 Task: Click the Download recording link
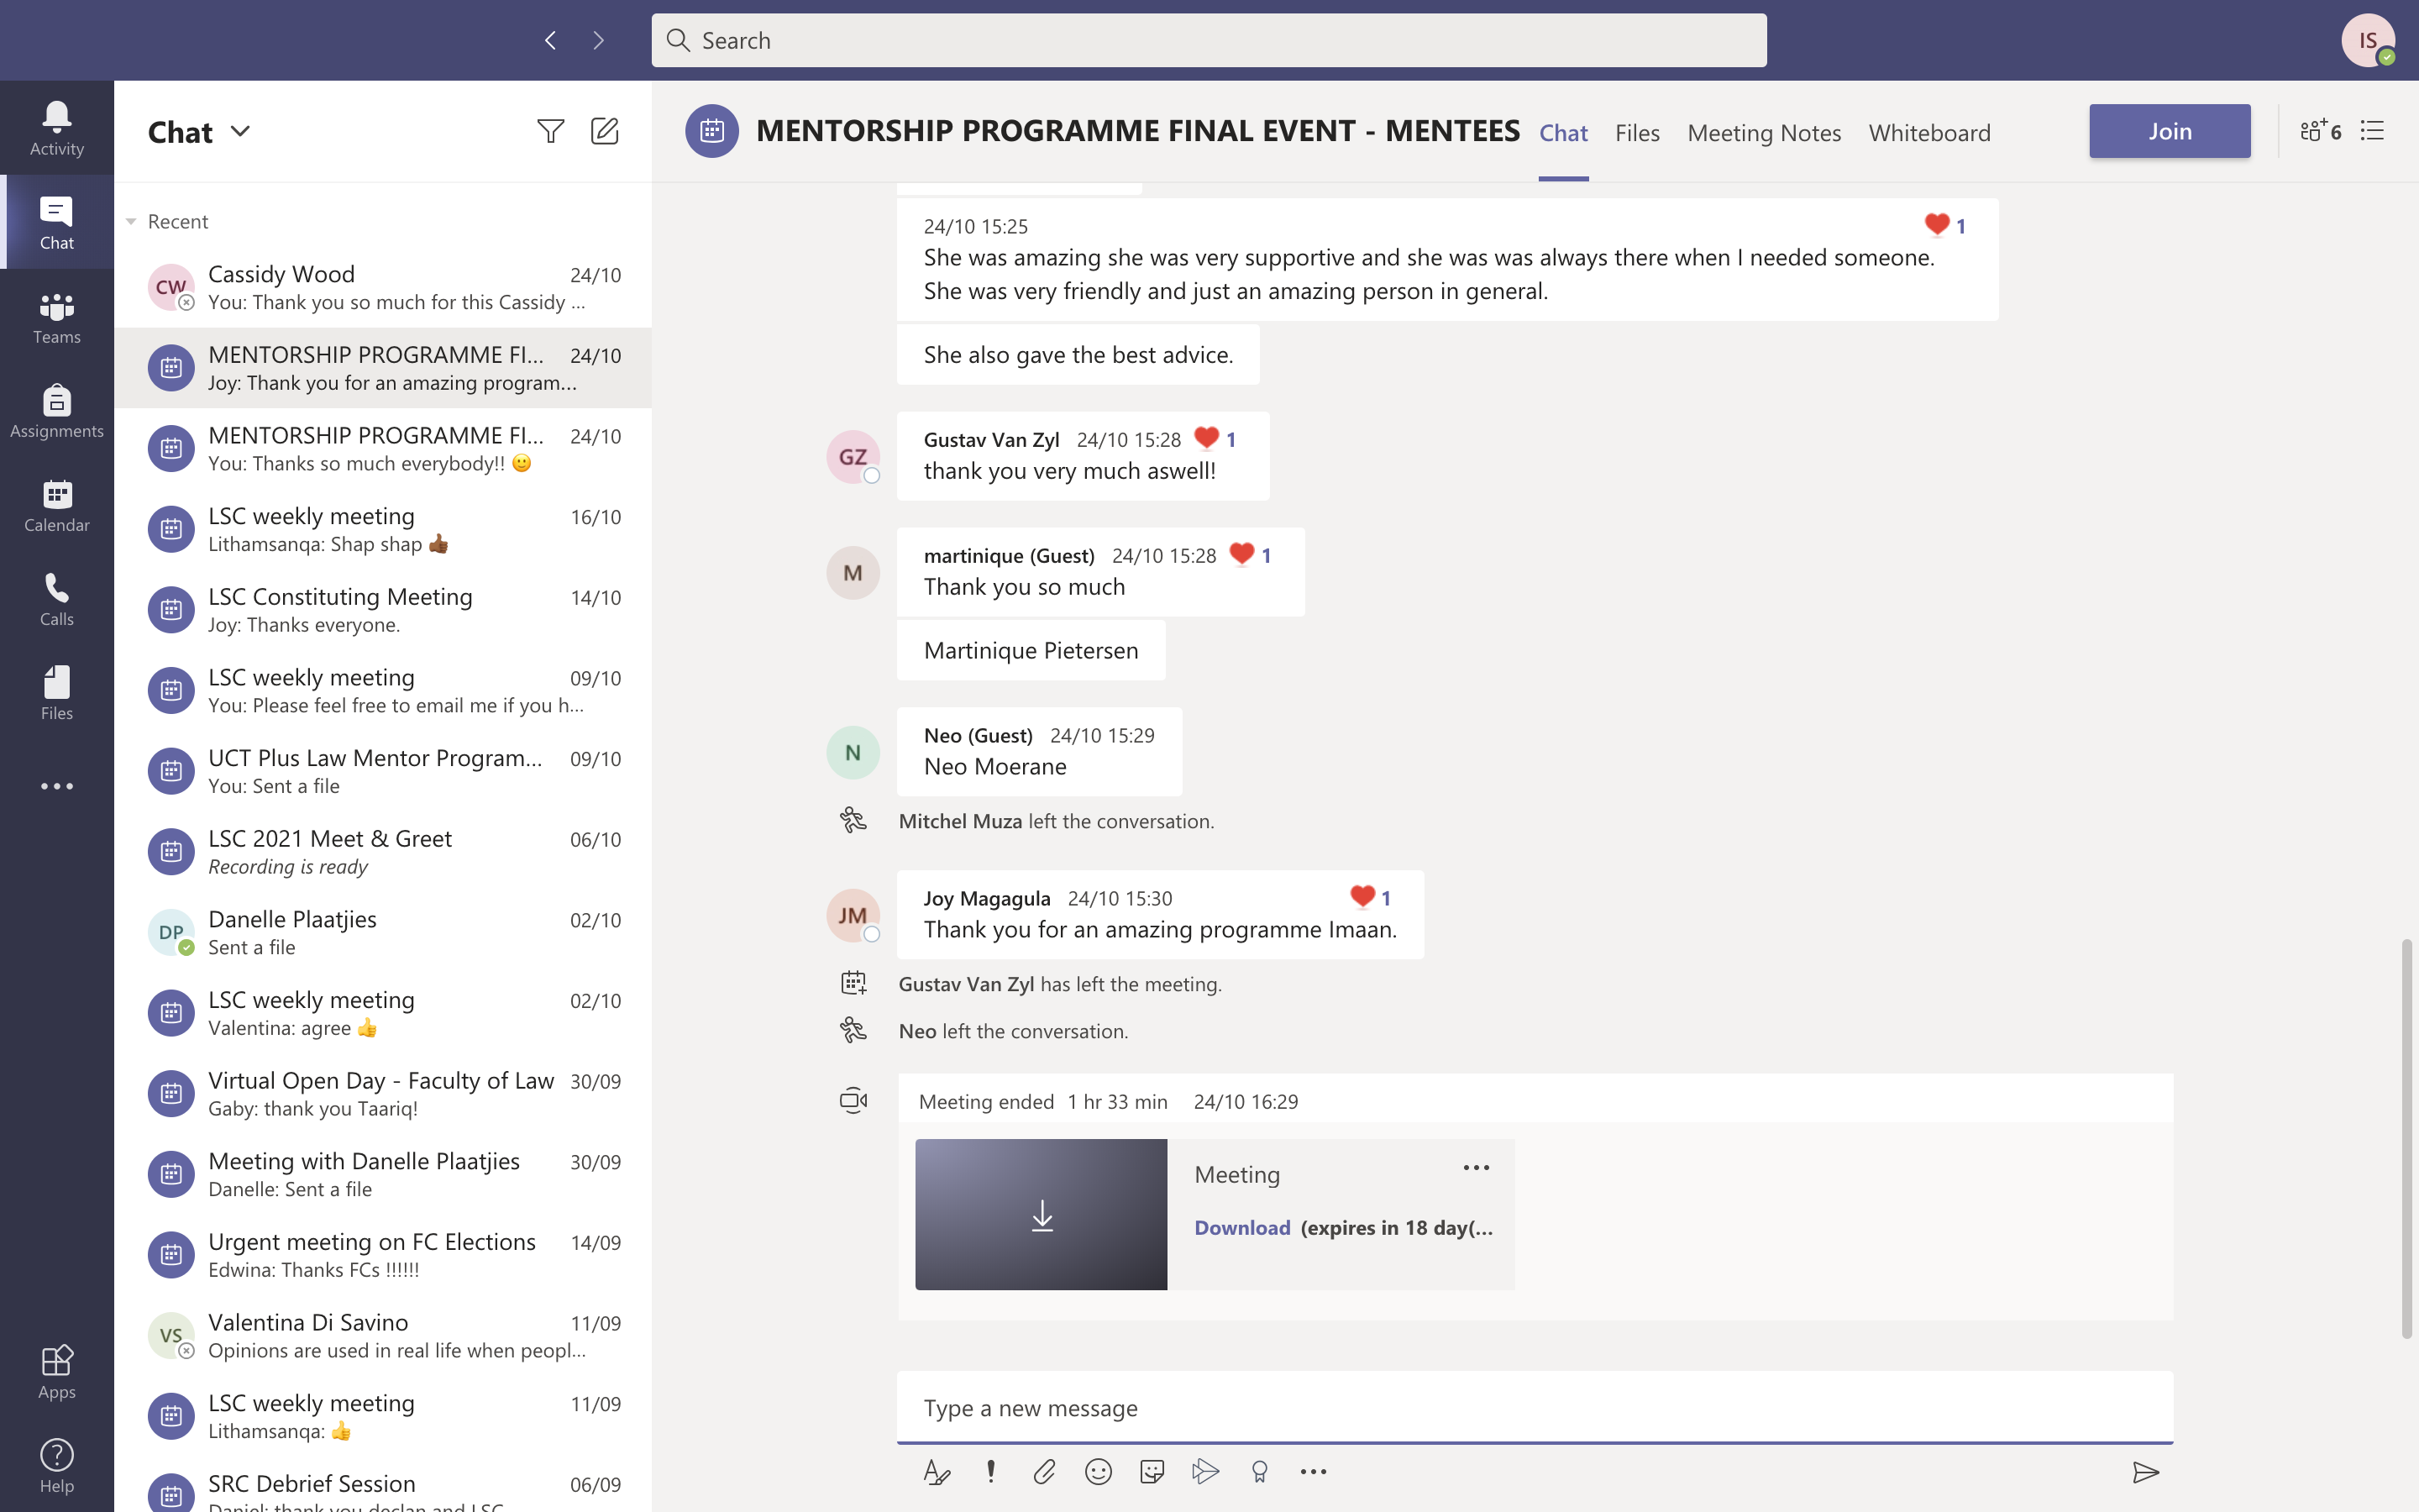coord(1241,1227)
